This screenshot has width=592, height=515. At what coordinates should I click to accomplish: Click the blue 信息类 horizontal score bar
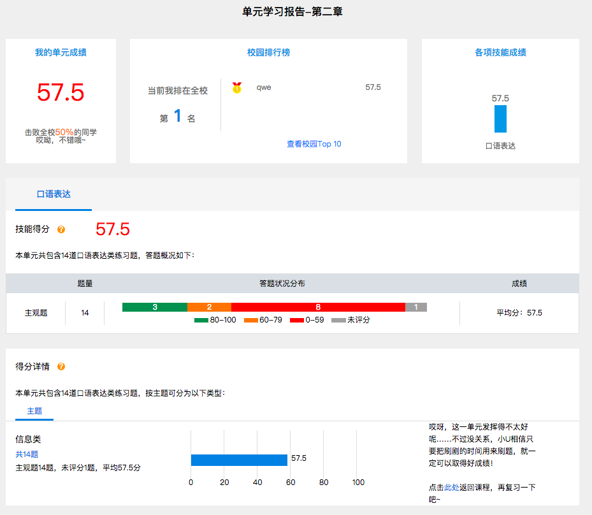239,460
